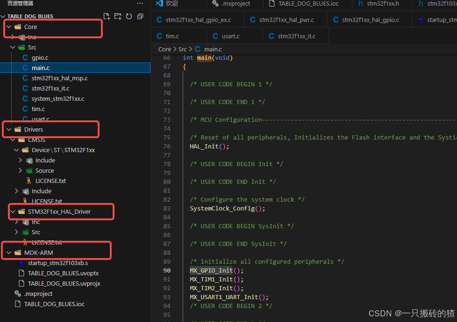Open tim.c in the explorer tree
The width and height of the screenshot is (457, 322).
(x=38, y=109)
